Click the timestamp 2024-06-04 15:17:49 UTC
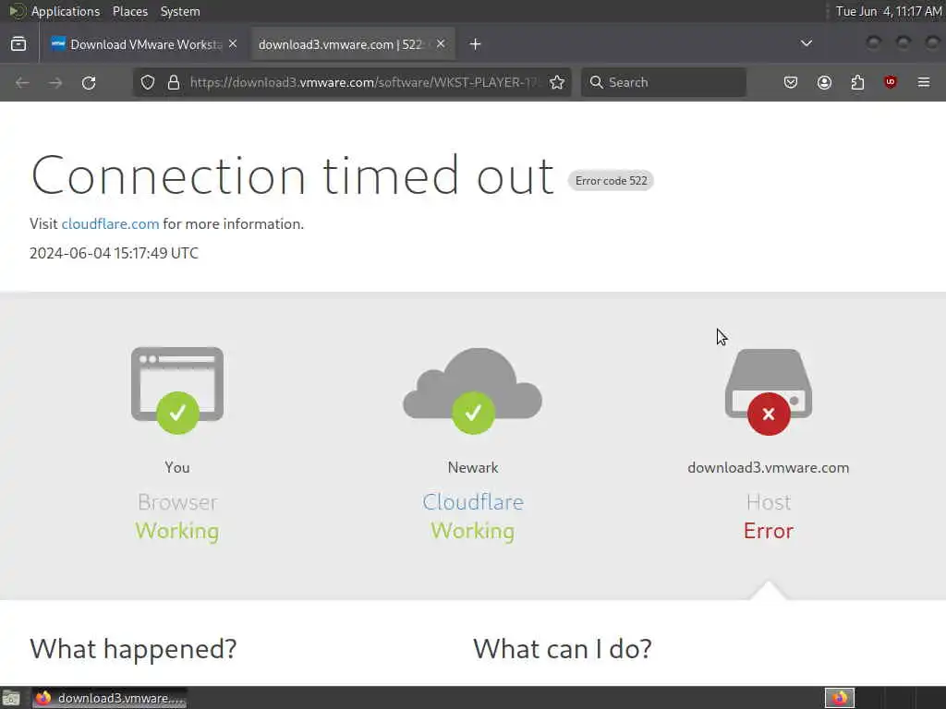The height and width of the screenshot is (709, 946). point(114,253)
